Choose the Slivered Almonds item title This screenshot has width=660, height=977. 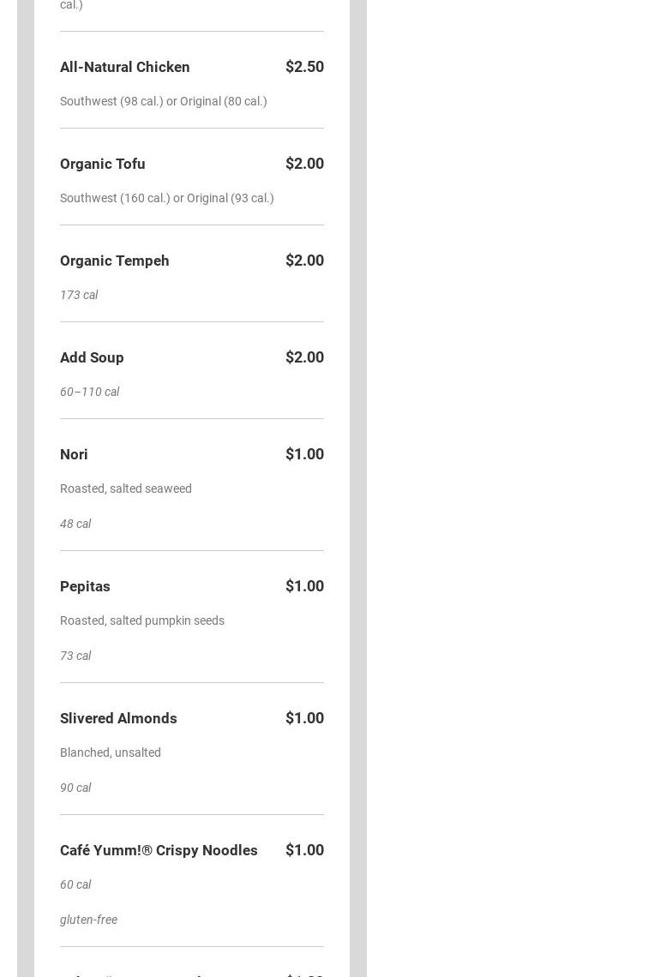[118, 718]
